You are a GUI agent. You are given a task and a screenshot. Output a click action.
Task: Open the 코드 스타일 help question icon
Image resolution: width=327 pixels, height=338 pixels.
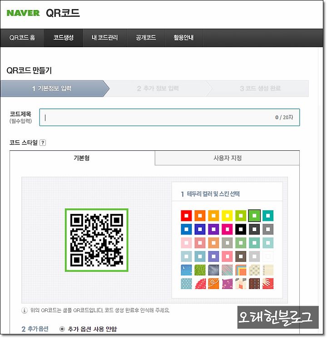pyautogui.click(x=43, y=143)
